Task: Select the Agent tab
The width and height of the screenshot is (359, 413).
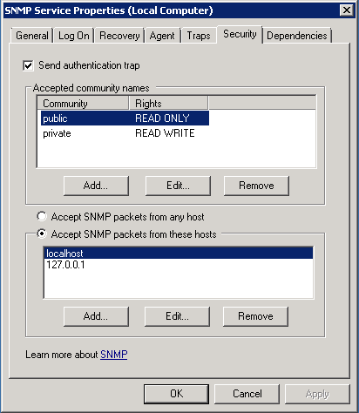Action: [x=162, y=36]
